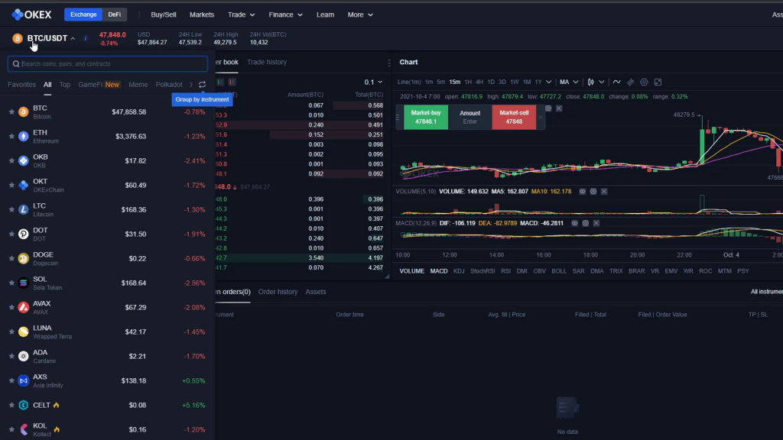Switch to the DeFi mode button
Viewport: 783px width, 440px height.
[x=114, y=14]
